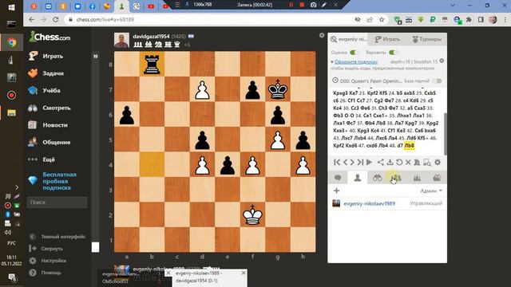
Task: Collapse the sidebar with Свернуть
Action: click(46, 249)
